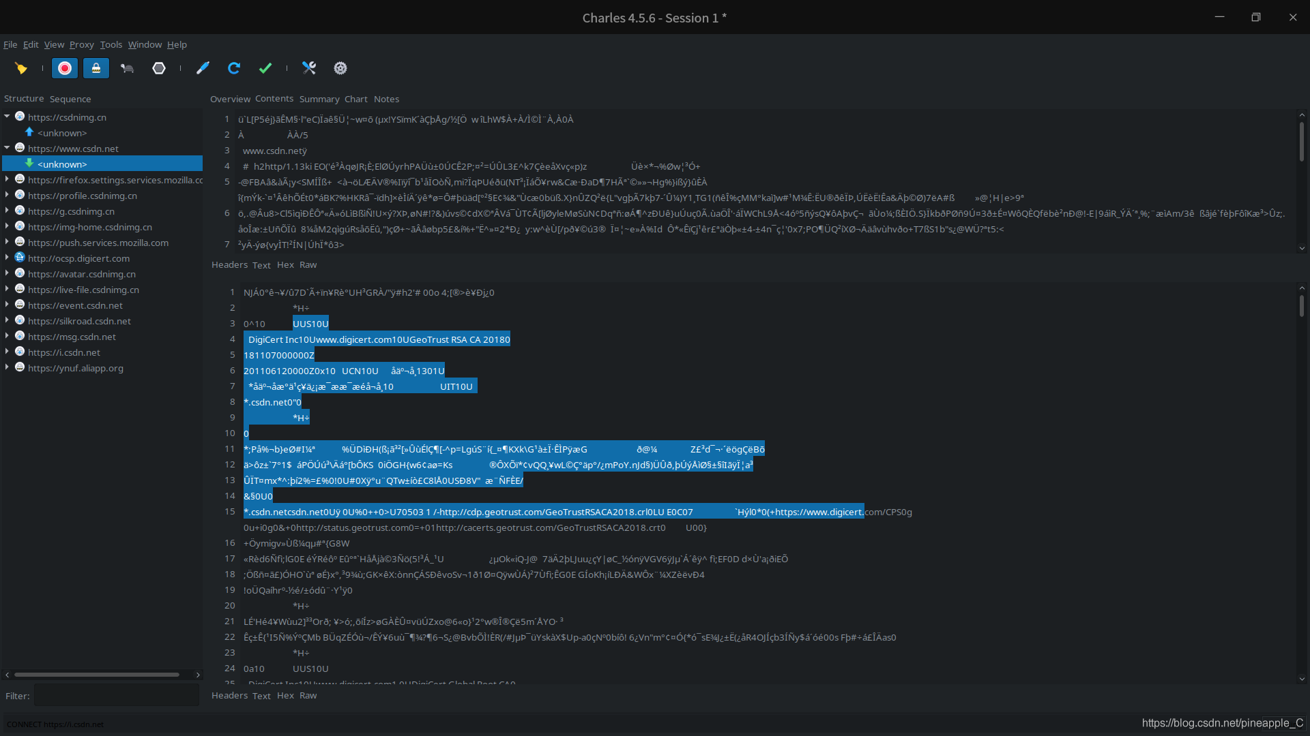Click the tree panel's horizontal scrollbar
Screen dimensions: 1310x736
click(97, 675)
